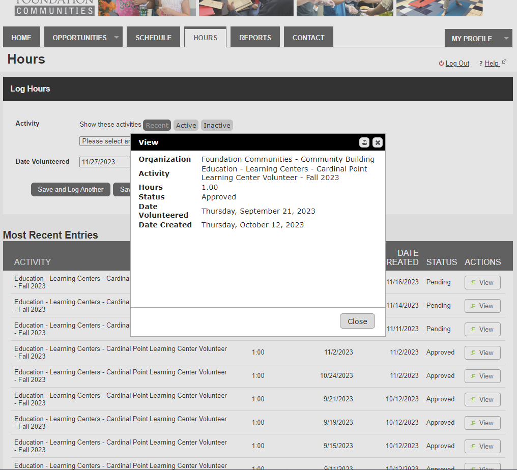Click the Log Hours panel header
The width and height of the screenshot is (517, 470).
pyautogui.click(x=258, y=89)
